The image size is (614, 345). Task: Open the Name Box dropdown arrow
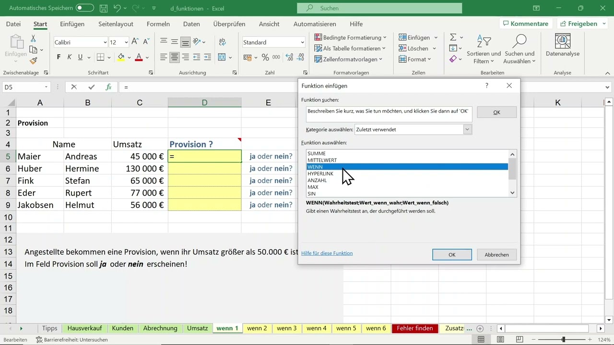pyautogui.click(x=46, y=87)
